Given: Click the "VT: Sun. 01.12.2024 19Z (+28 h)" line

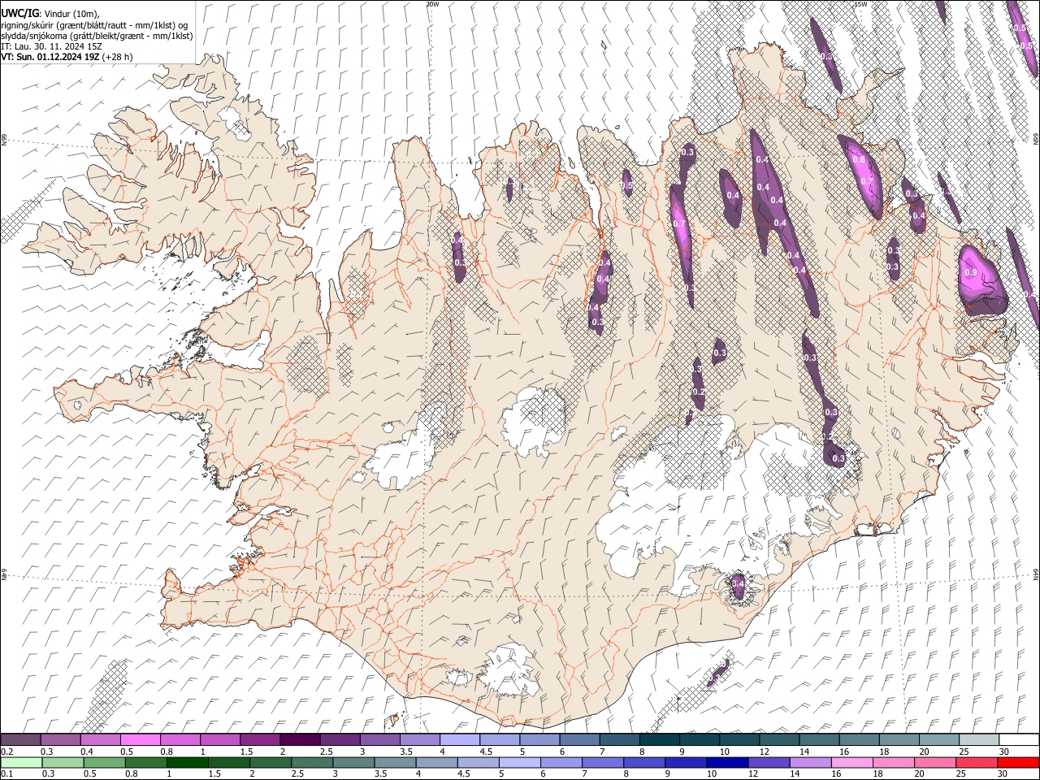Looking at the screenshot, I should point(67,57).
